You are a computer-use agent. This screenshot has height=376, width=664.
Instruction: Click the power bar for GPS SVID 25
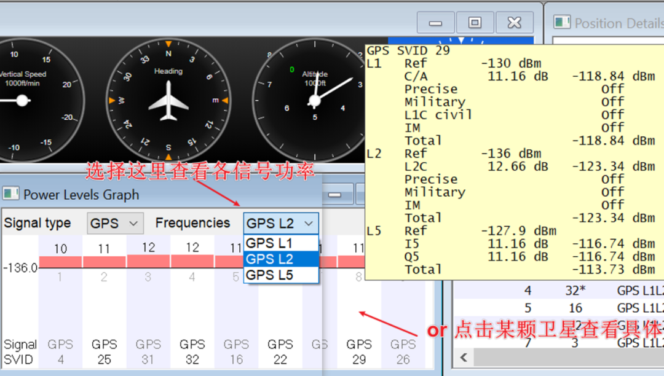point(104,262)
